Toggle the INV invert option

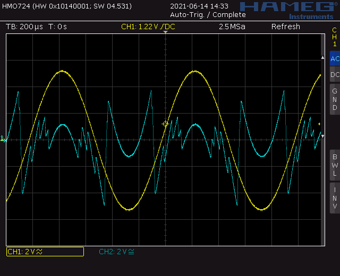point(334,198)
